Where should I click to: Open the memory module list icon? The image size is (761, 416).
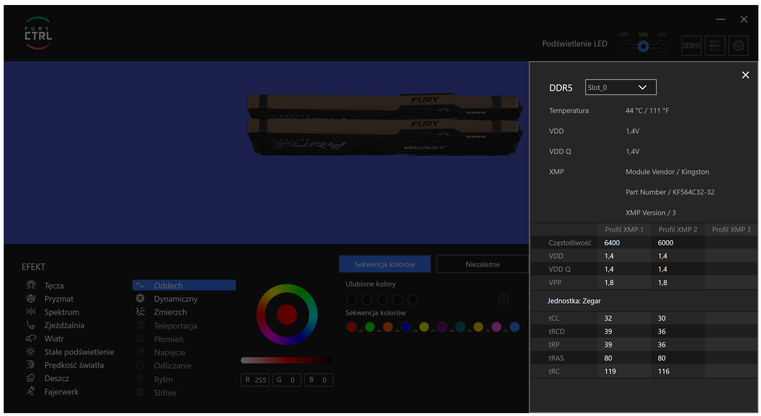714,46
